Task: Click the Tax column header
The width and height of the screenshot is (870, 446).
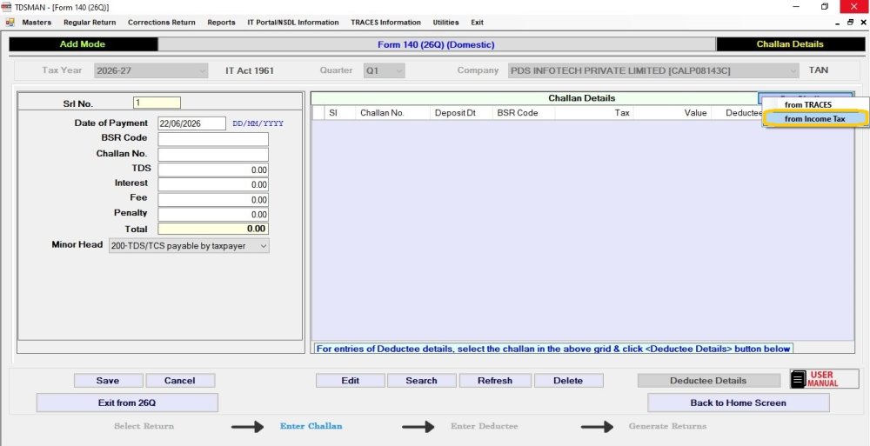Action: (x=594, y=113)
